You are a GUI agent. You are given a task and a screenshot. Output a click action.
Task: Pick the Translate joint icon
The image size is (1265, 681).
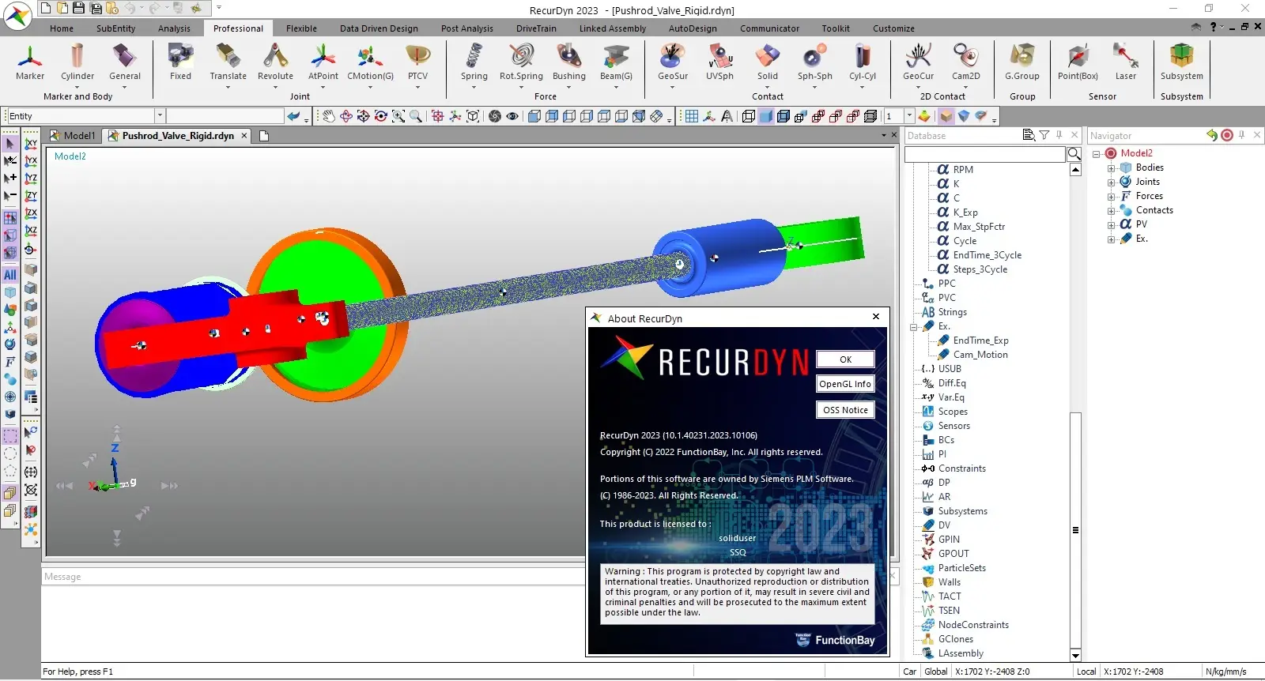pos(228,62)
